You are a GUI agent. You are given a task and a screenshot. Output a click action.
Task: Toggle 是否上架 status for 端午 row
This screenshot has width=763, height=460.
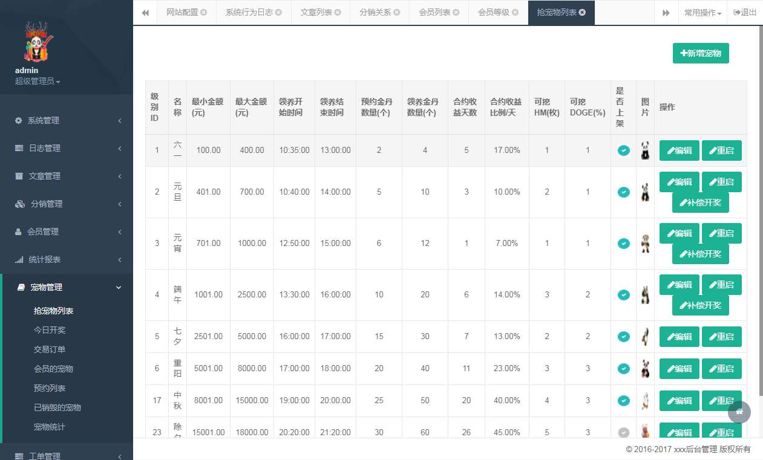tap(623, 295)
